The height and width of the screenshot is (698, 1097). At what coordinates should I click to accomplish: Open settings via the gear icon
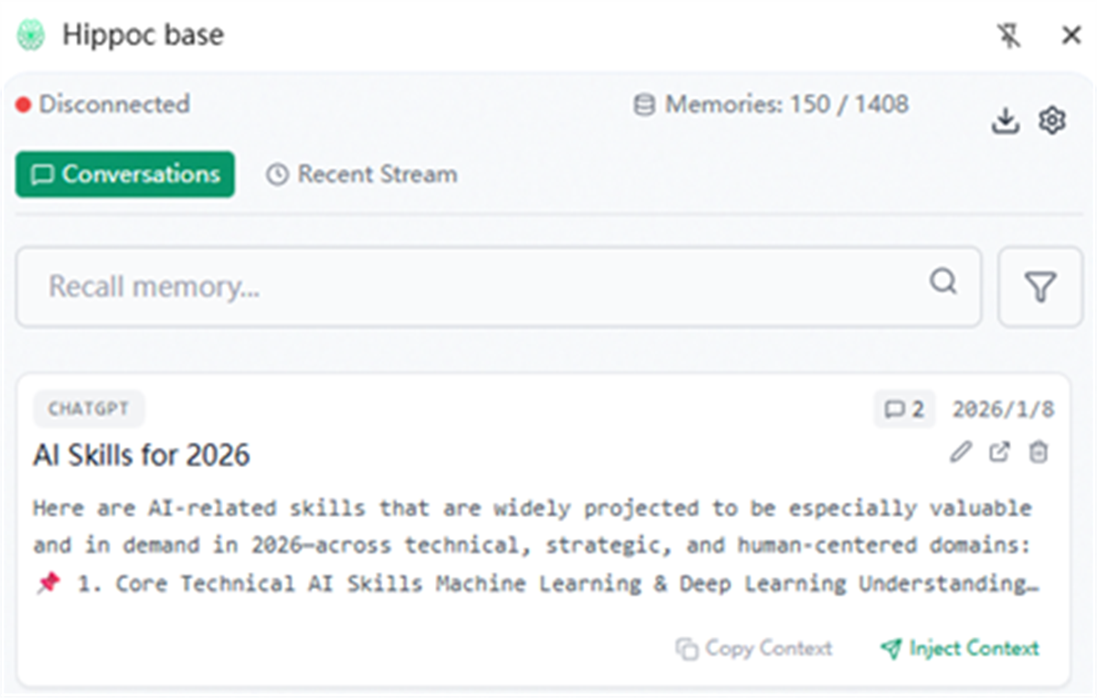click(x=1053, y=120)
